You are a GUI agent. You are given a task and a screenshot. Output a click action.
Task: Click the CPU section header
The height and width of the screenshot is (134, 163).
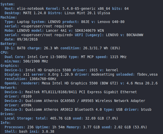click(x=4, y=52)
